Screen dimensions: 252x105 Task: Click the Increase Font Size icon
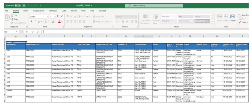(58, 16)
